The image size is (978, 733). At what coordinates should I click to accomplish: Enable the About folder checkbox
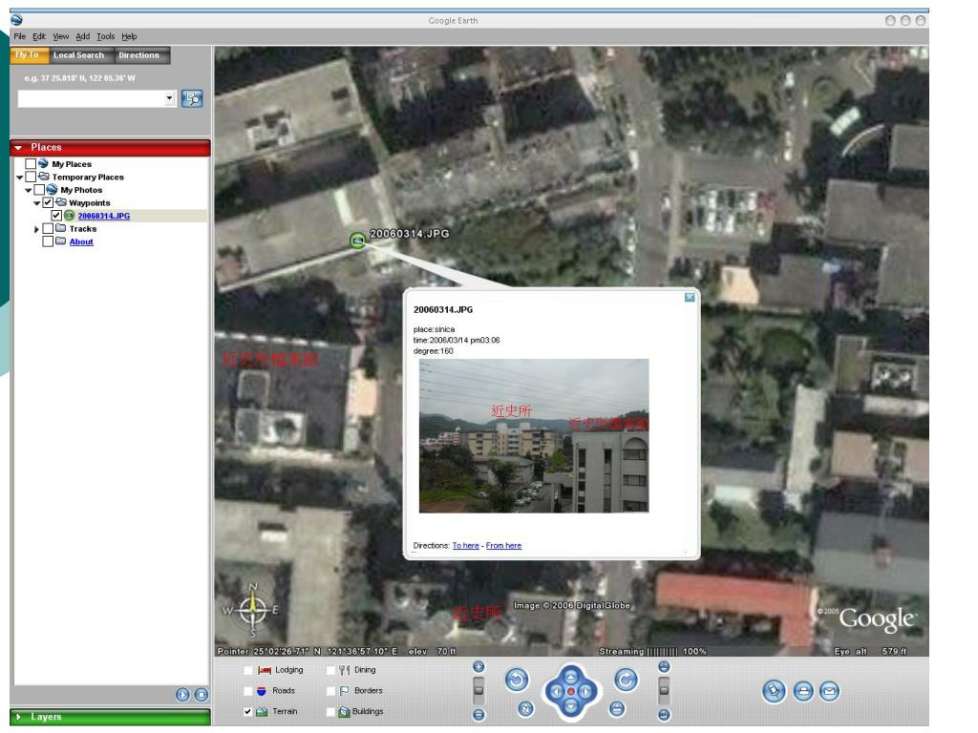pyautogui.click(x=48, y=241)
